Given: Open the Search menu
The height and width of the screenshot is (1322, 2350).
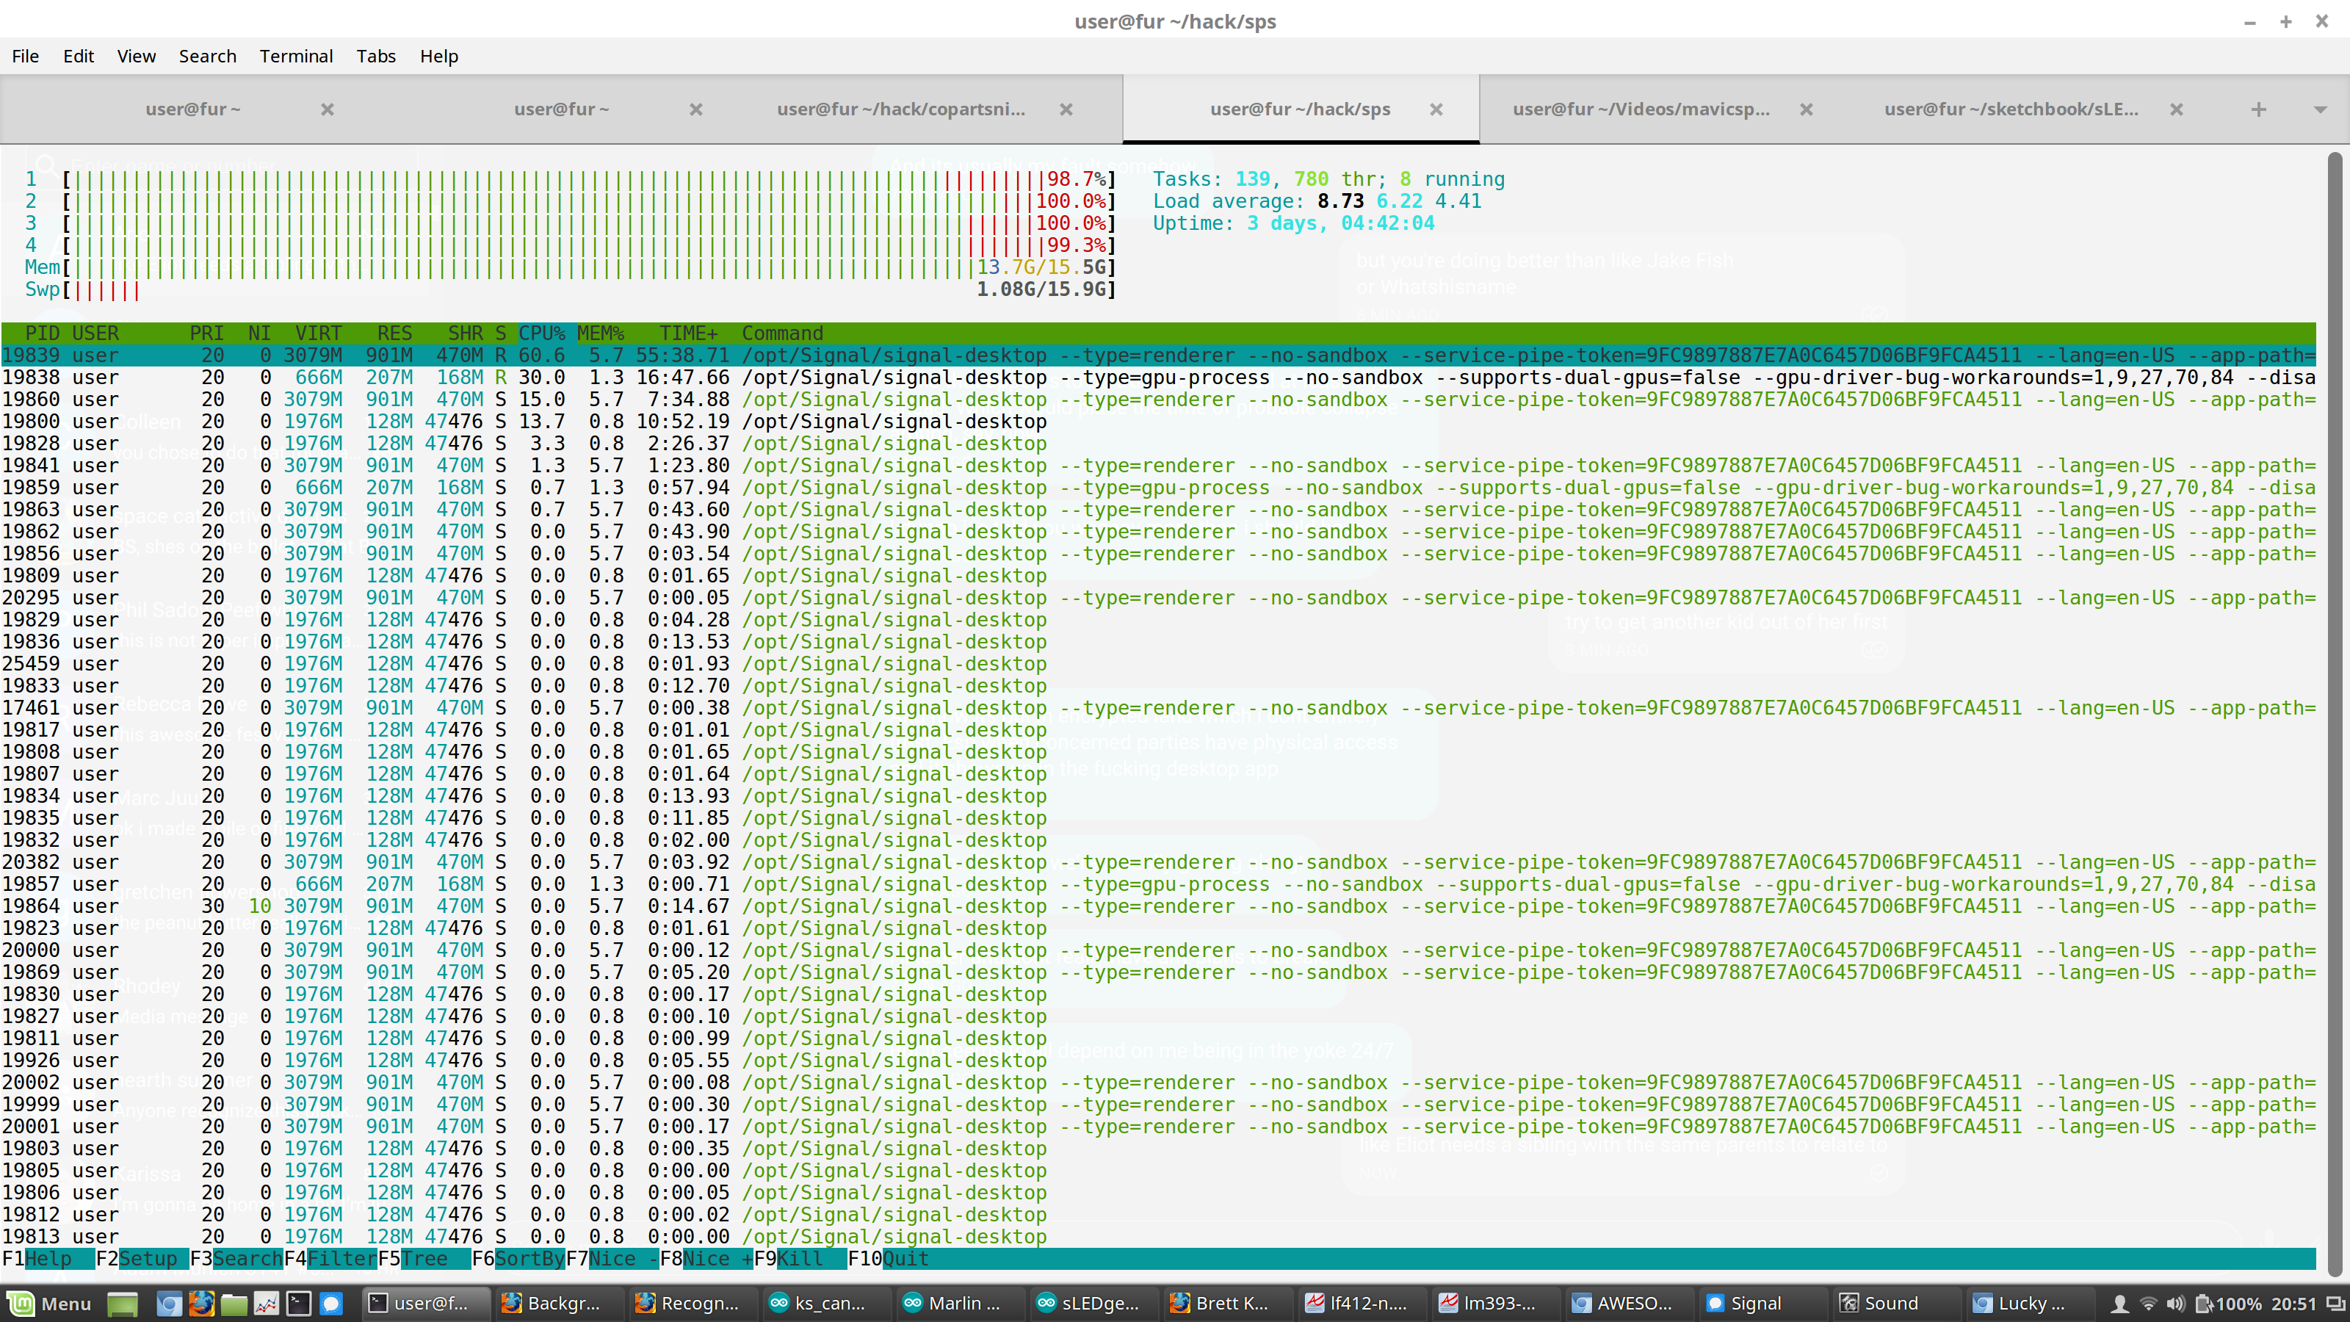Looking at the screenshot, I should click(207, 56).
